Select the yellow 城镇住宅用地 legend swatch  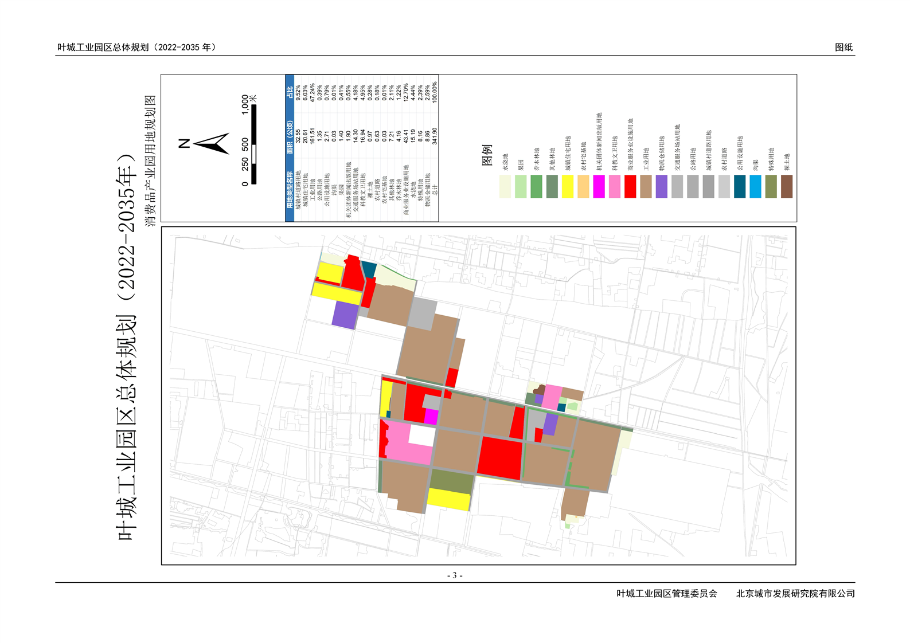click(568, 187)
